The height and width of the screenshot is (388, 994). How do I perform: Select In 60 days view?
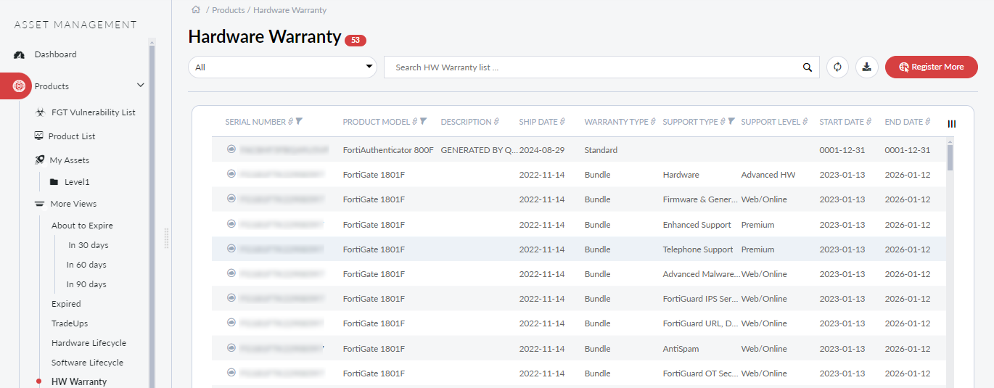point(86,265)
